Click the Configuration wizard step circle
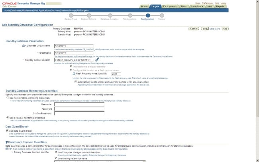259x162 pixels. [x=148, y=16]
